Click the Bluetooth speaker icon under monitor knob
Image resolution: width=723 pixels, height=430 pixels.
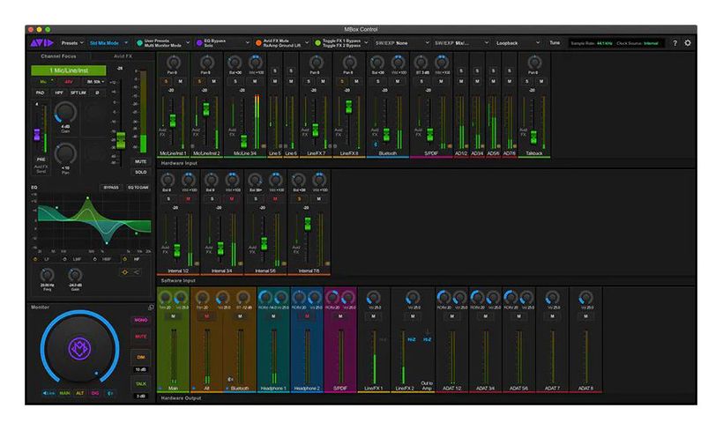coord(110,393)
